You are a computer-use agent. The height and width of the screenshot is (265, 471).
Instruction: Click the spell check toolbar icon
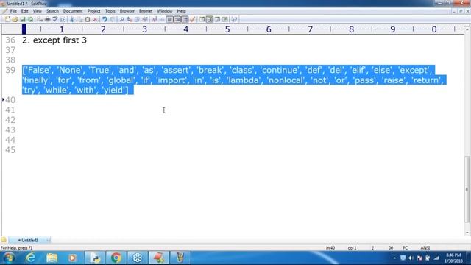click(55, 20)
